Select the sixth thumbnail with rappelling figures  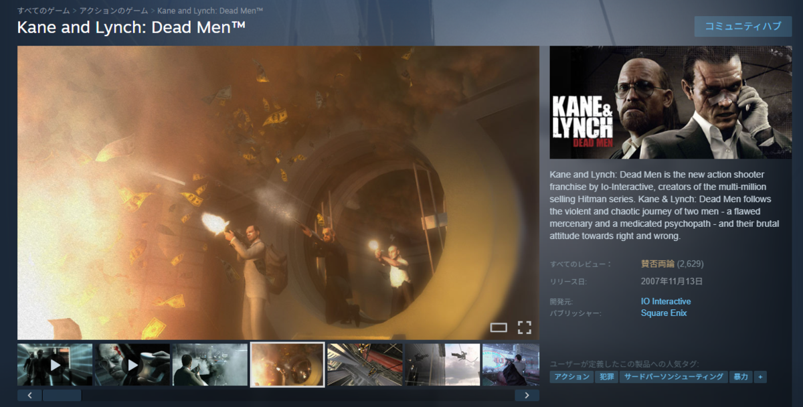click(x=442, y=365)
